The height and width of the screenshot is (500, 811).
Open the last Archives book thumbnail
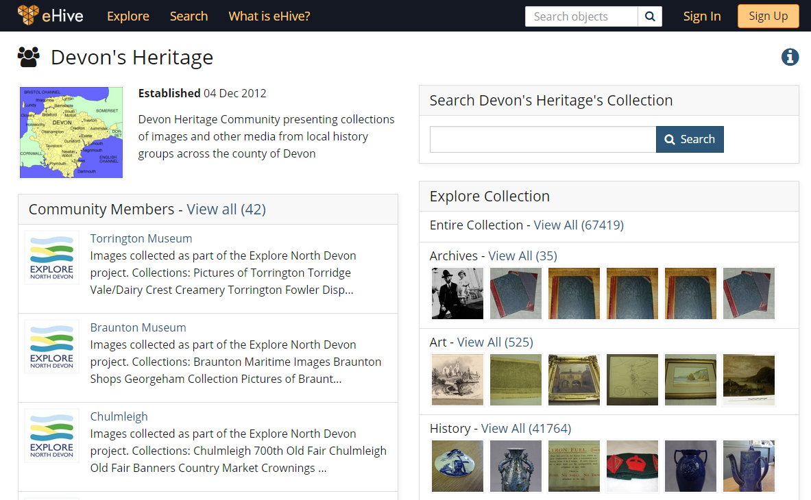749,293
